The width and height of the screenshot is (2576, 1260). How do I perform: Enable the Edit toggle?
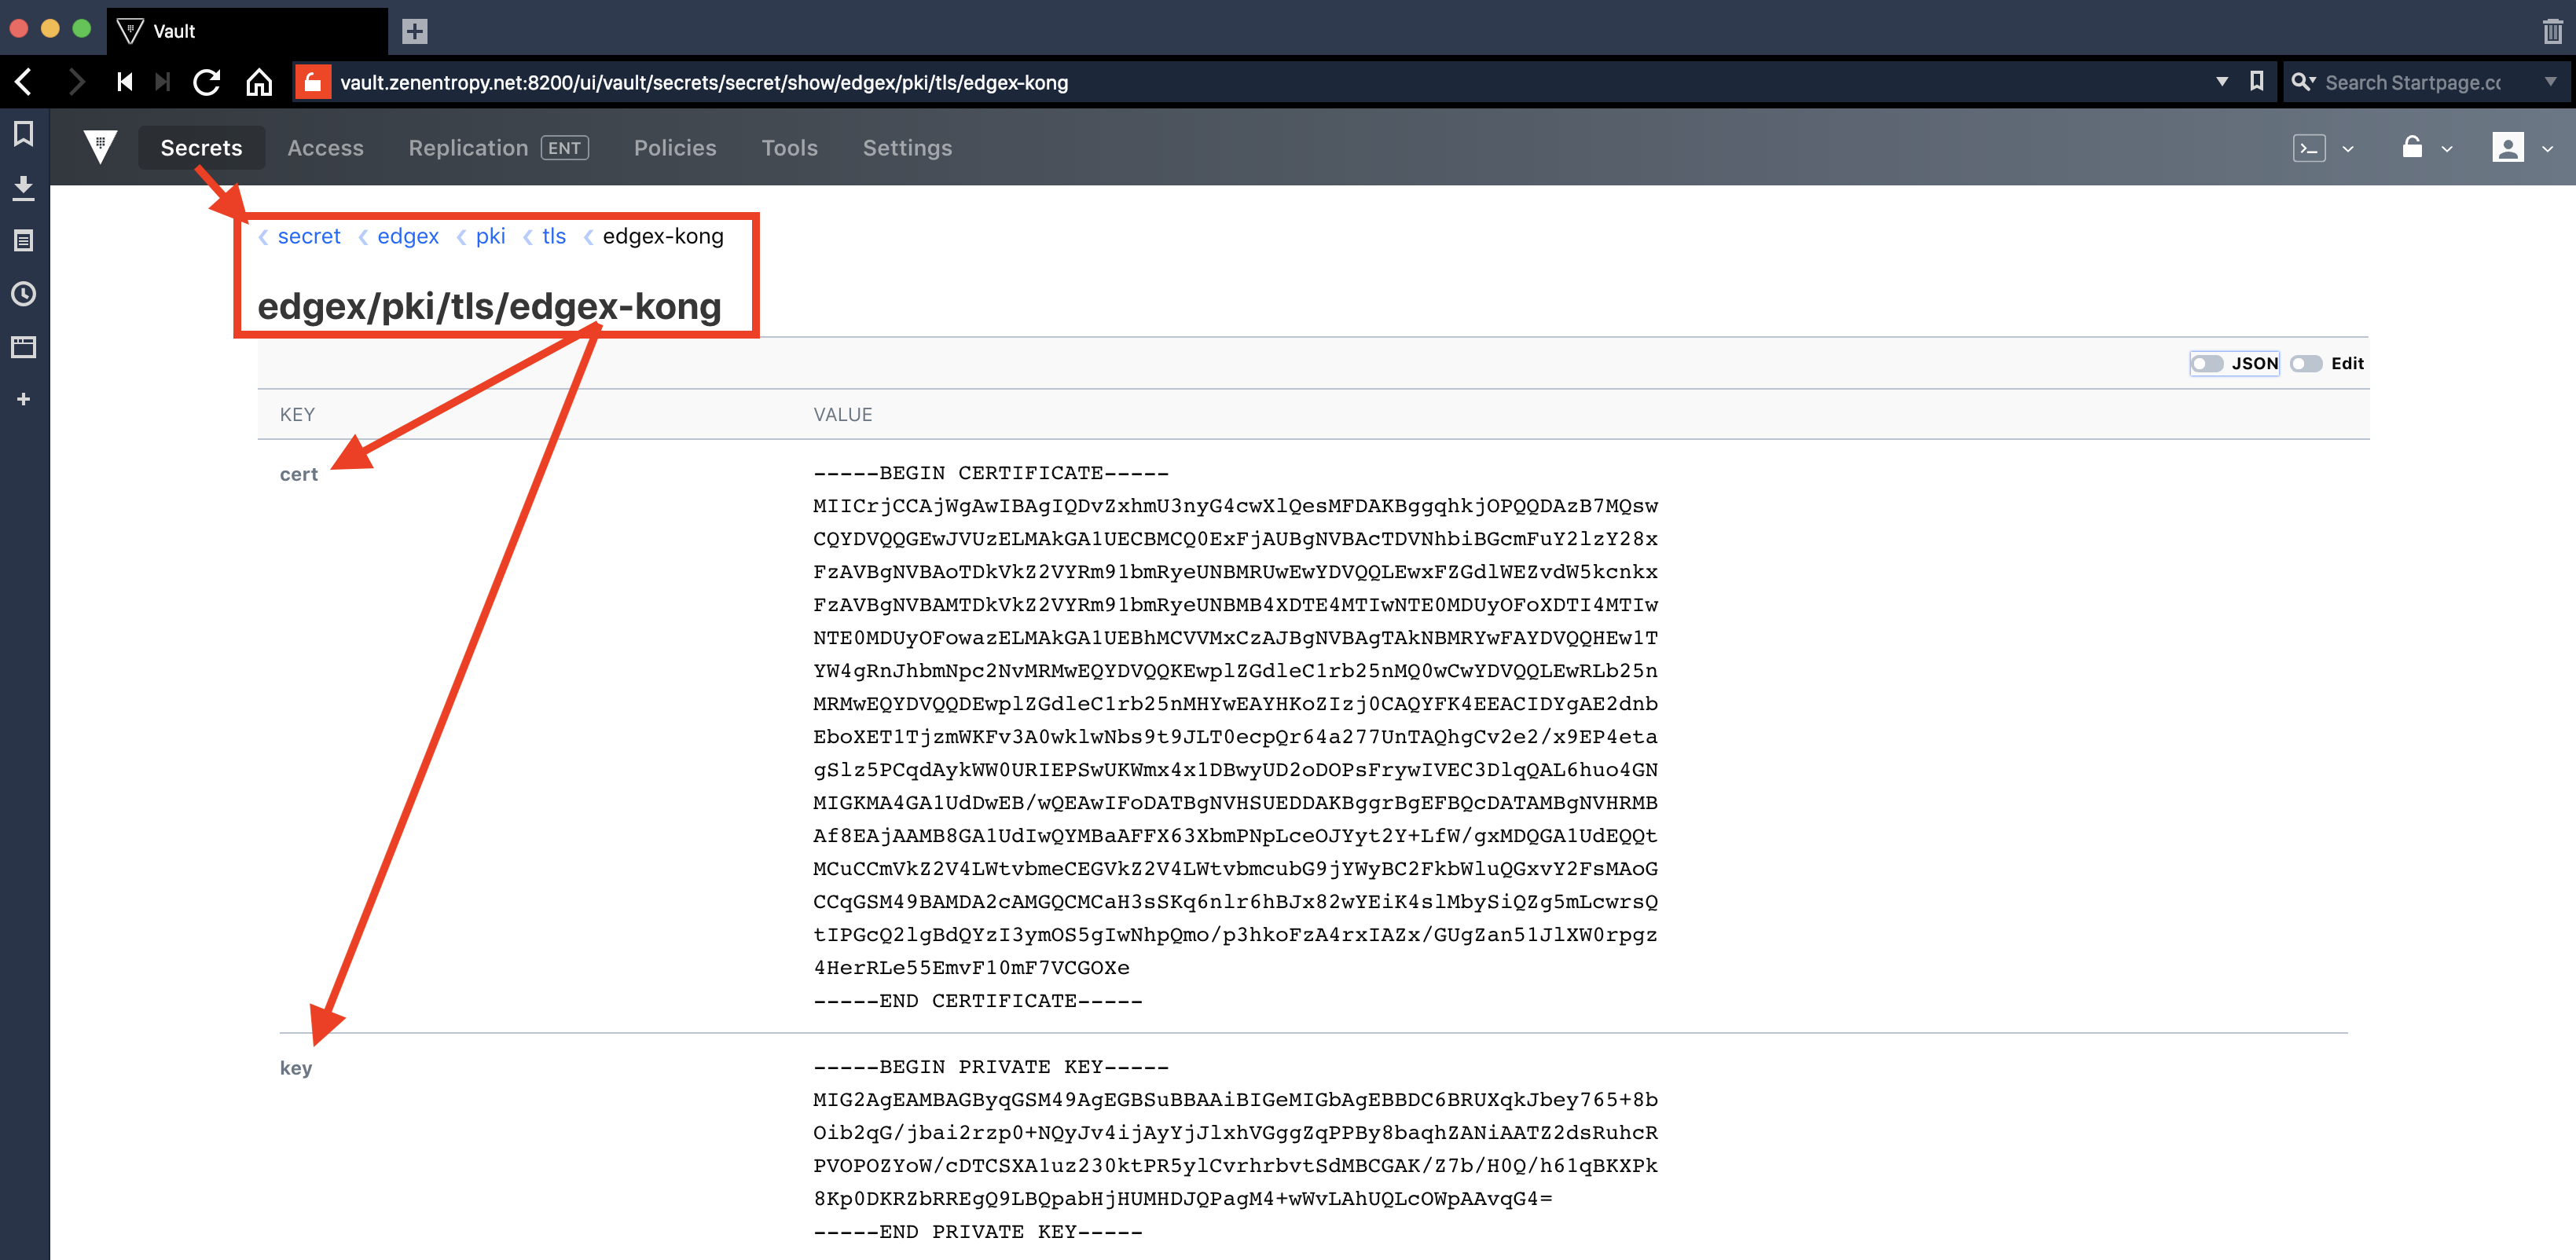(2307, 363)
